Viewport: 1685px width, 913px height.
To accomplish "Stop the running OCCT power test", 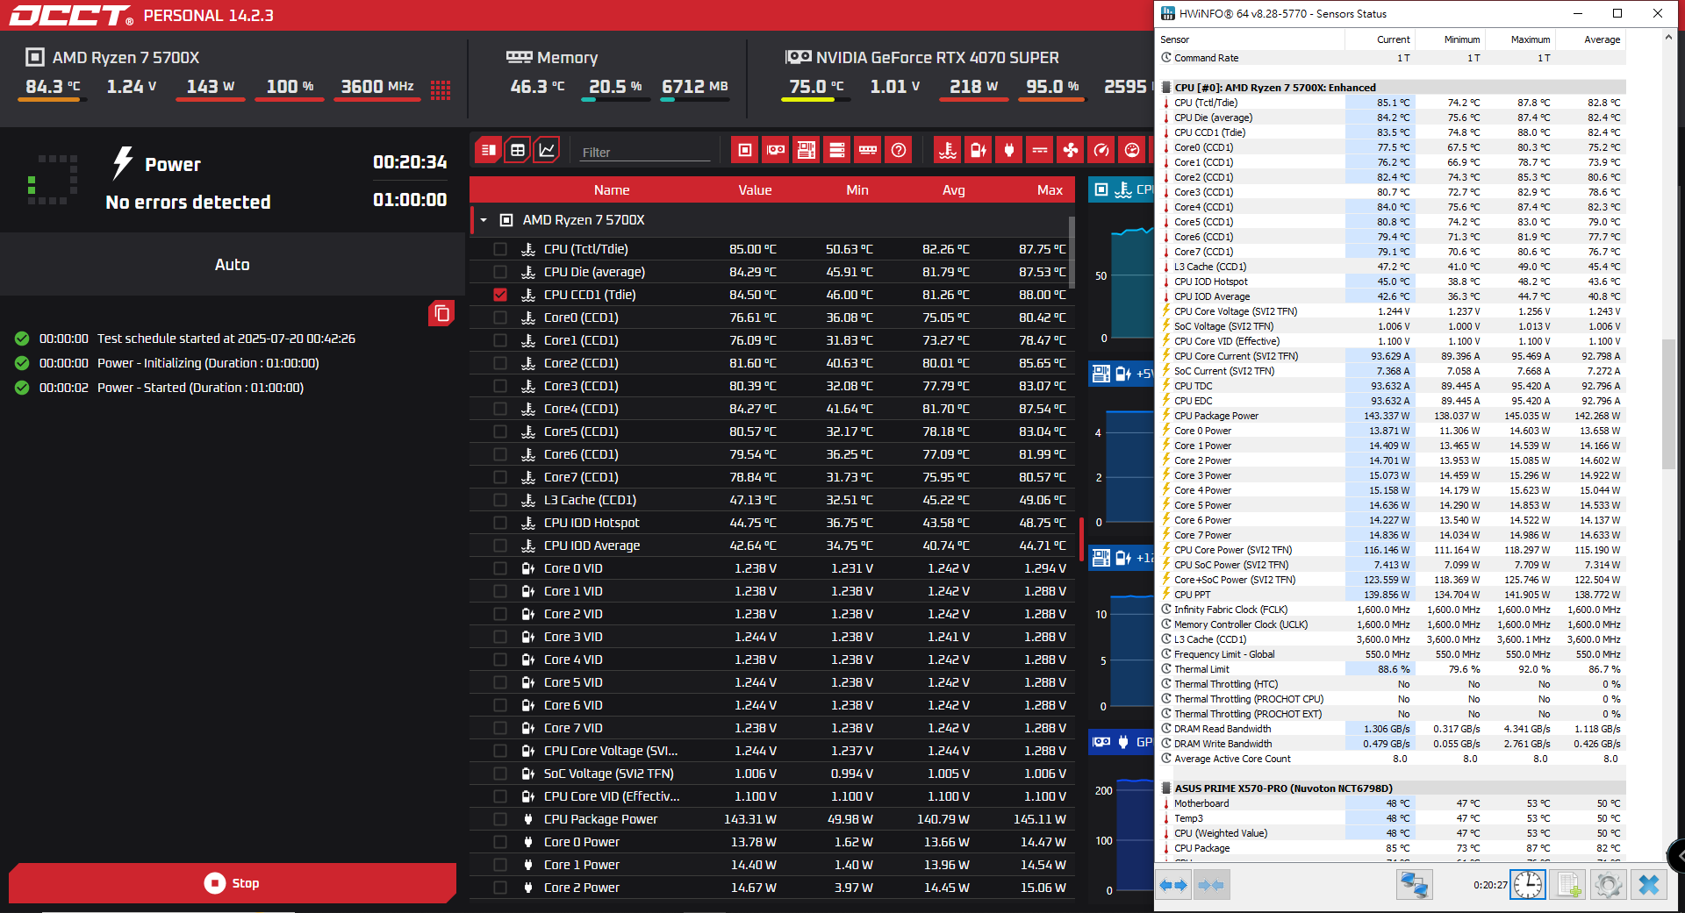I will coord(233,883).
